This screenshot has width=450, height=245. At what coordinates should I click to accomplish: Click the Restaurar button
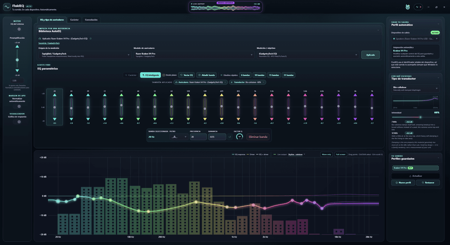tap(428, 183)
